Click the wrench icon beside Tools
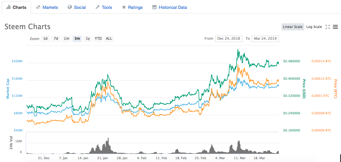 (98, 7)
